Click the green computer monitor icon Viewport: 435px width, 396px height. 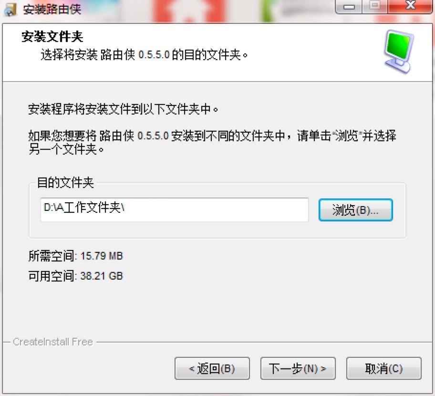tap(399, 52)
